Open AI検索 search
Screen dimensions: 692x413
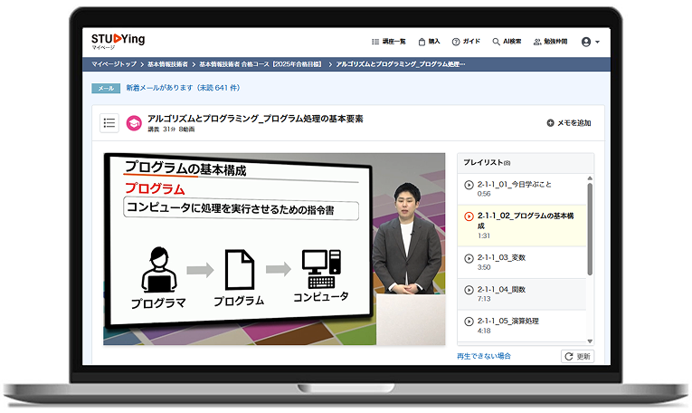coord(507,42)
